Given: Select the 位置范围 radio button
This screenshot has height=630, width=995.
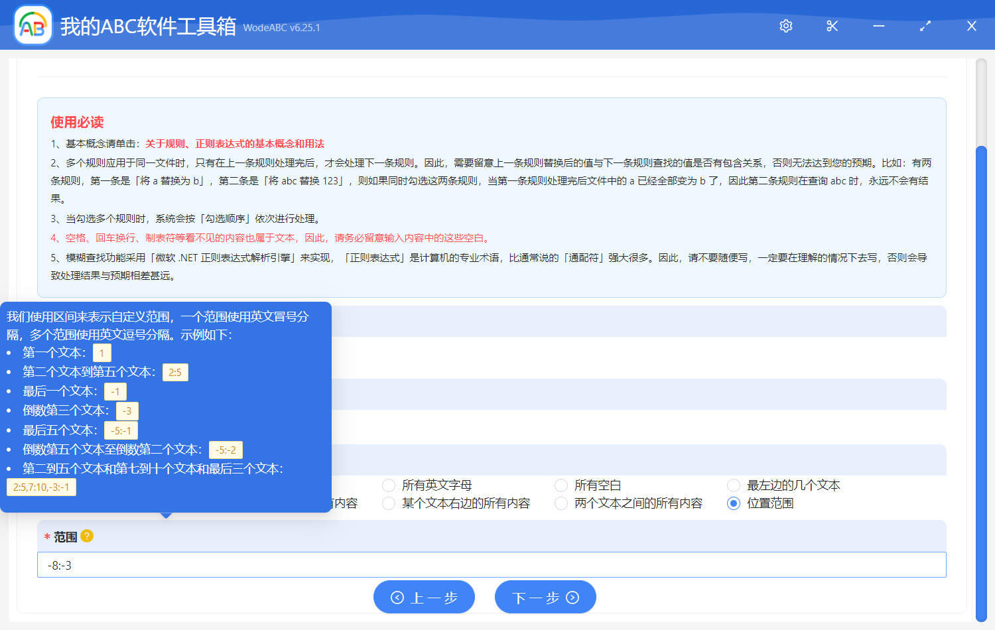Looking at the screenshot, I should tap(733, 503).
